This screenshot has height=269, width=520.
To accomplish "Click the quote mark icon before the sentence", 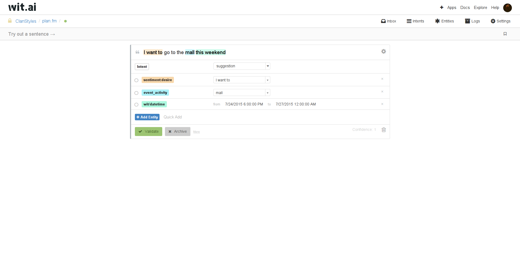I will pos(137,52).
